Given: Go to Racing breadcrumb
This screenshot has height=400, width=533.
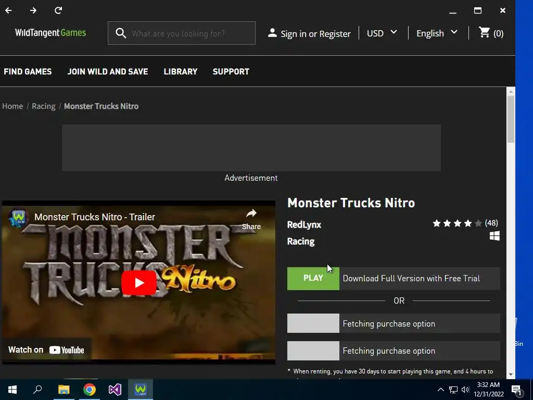Looking at the screenshot, I should (44, 106).
